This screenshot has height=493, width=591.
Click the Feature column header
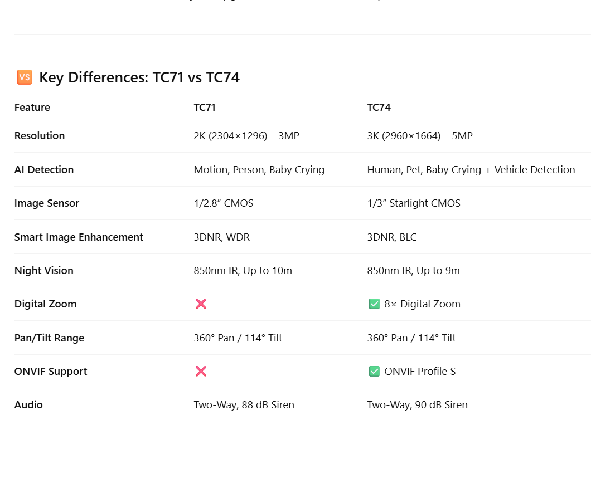(x=32, y=108)
